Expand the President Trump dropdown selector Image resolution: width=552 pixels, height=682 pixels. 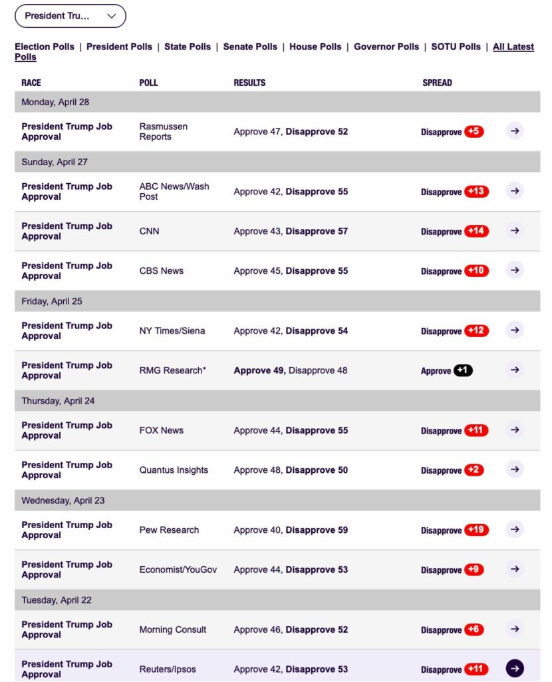pos(70,16)
